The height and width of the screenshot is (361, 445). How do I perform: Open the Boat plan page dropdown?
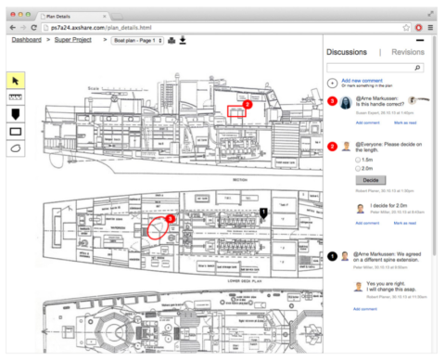click(137, 41)
